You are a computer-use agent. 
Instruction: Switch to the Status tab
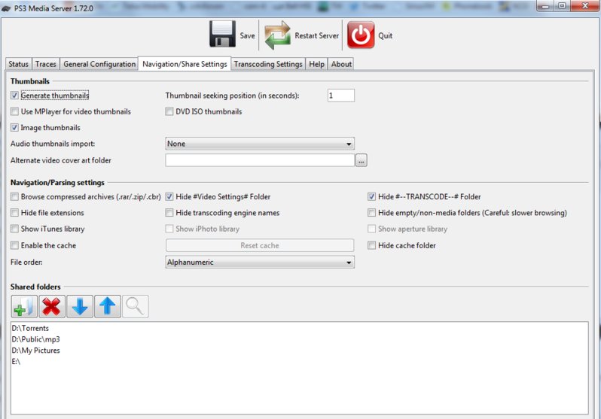pyautogui.click(x=18, y=64)
